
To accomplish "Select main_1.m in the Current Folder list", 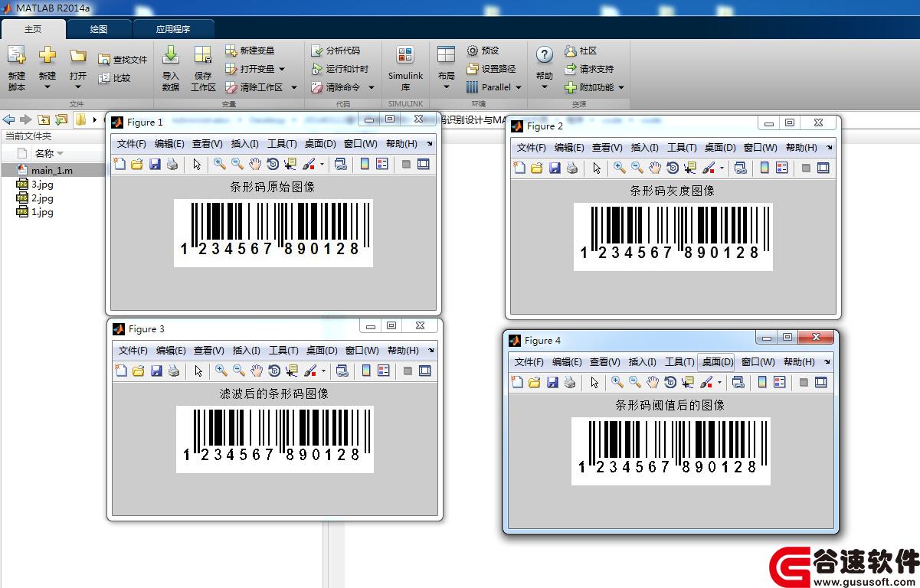I will point(52,170).
